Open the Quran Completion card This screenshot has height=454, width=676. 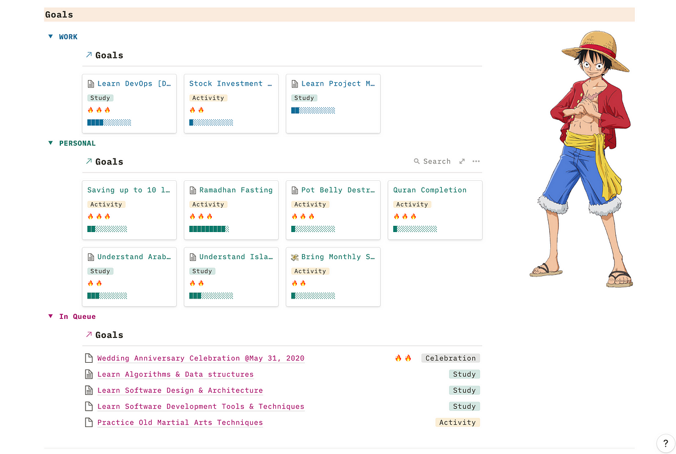click(435, 210)
